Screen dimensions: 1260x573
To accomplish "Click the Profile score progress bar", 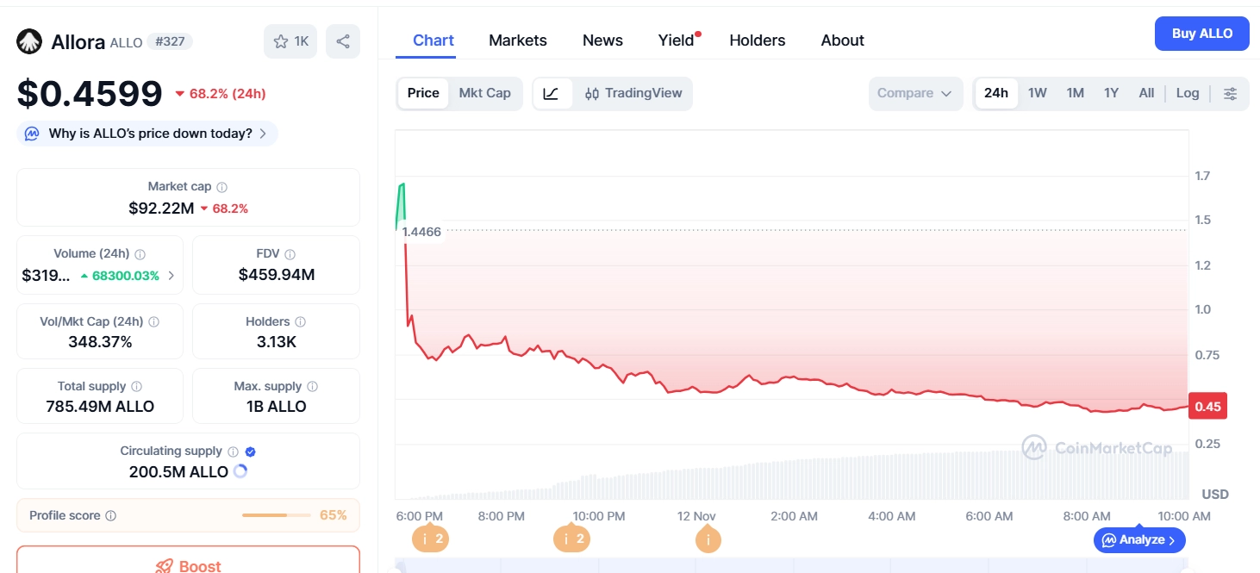I will pos(276,515).
